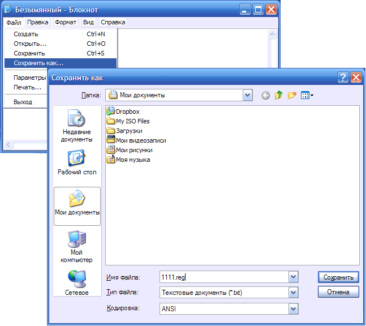Click the Сохранить button
The width and height of the screenshot is (366, 326).
(338, 277)
